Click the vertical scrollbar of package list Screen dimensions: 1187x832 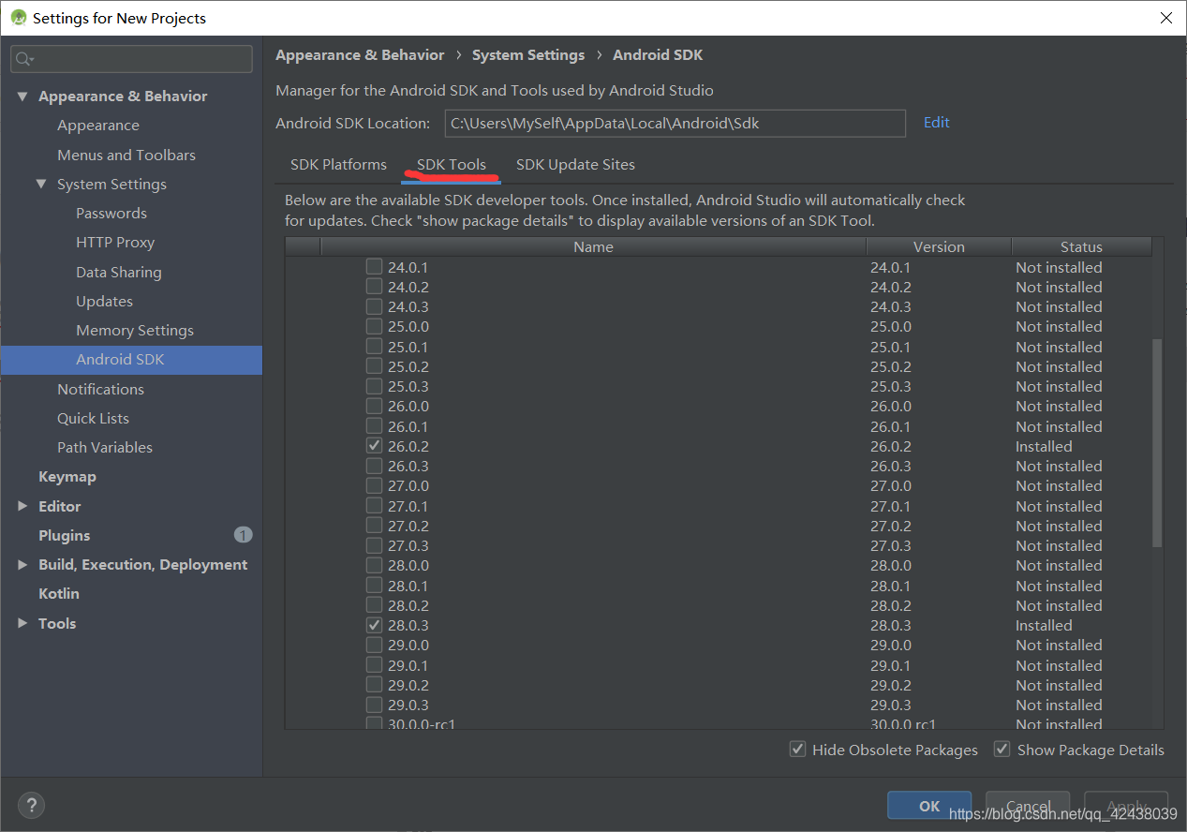click(x=1157, y=443)
